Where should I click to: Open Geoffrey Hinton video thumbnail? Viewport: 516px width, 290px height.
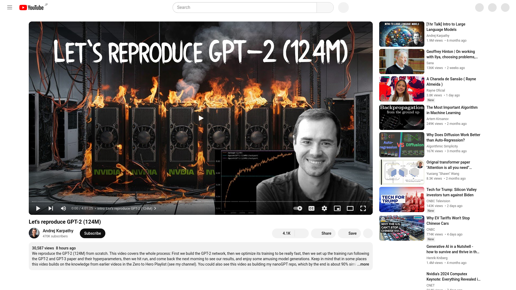(x=402, y=61)
